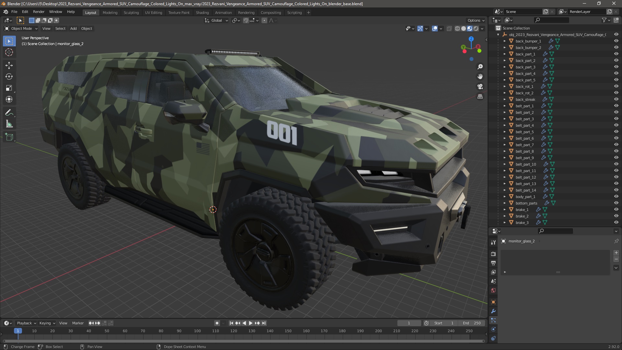Switch to rendered viewport shading

476,29
